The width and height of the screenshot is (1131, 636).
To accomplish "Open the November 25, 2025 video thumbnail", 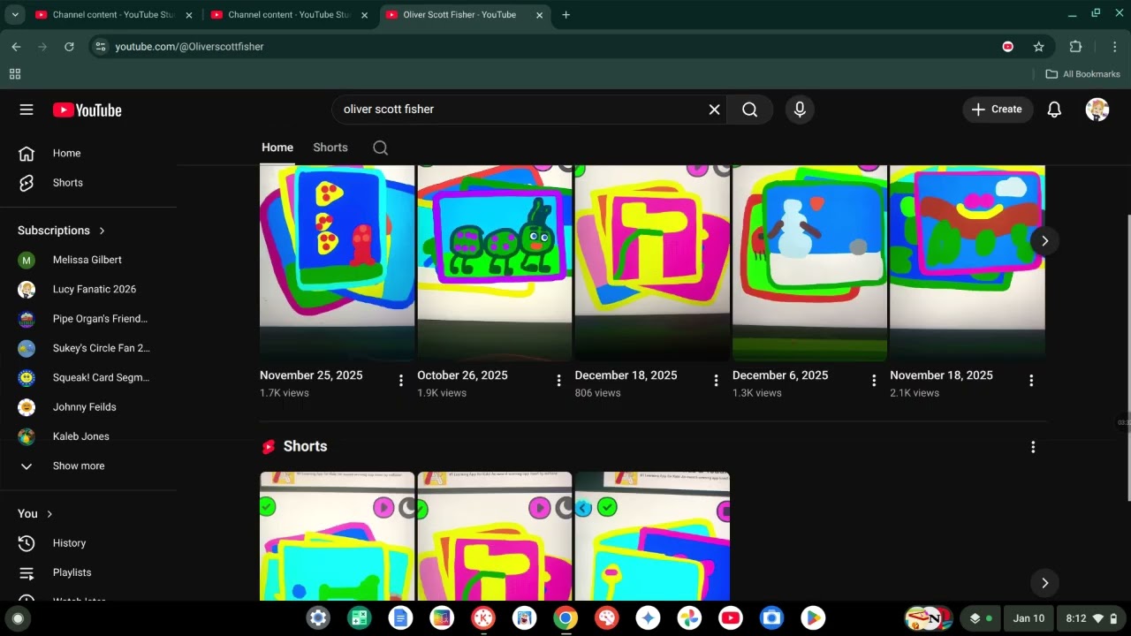I will [338, 263].
